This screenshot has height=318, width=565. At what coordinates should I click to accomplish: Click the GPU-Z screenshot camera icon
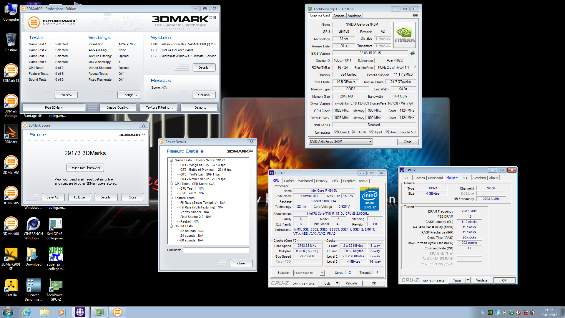[x=415, y=15]
